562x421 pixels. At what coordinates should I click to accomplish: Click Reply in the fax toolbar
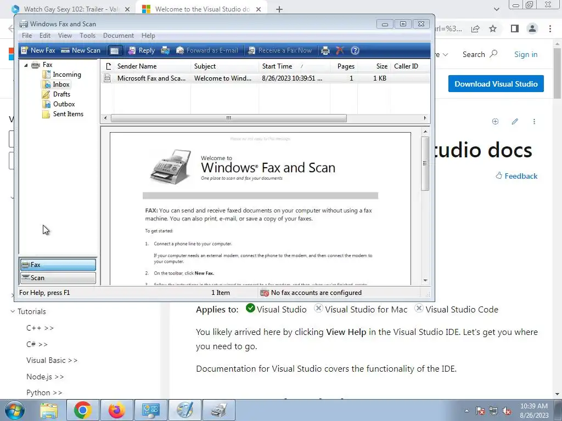click(x=142, y=50)
